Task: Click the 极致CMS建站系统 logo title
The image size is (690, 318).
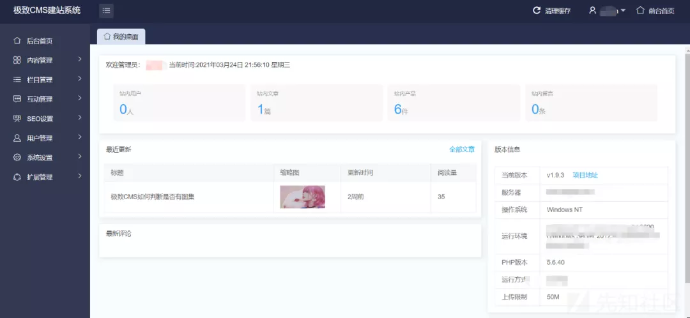Action: click(47, 11)
